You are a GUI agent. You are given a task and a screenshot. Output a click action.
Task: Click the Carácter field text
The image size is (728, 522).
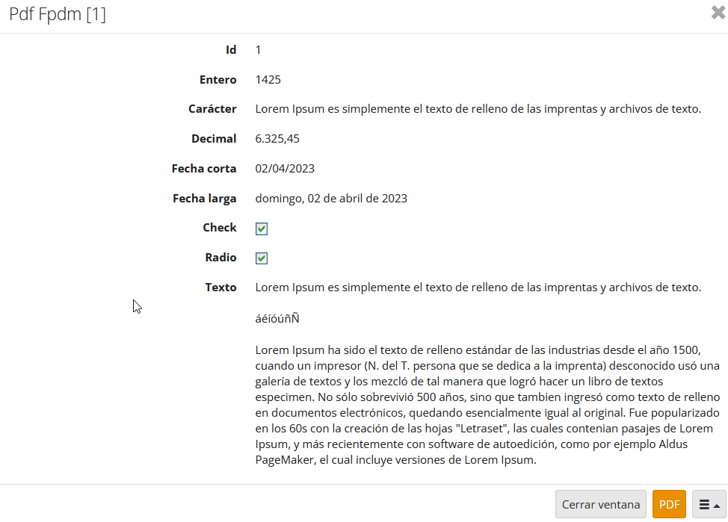478,109
